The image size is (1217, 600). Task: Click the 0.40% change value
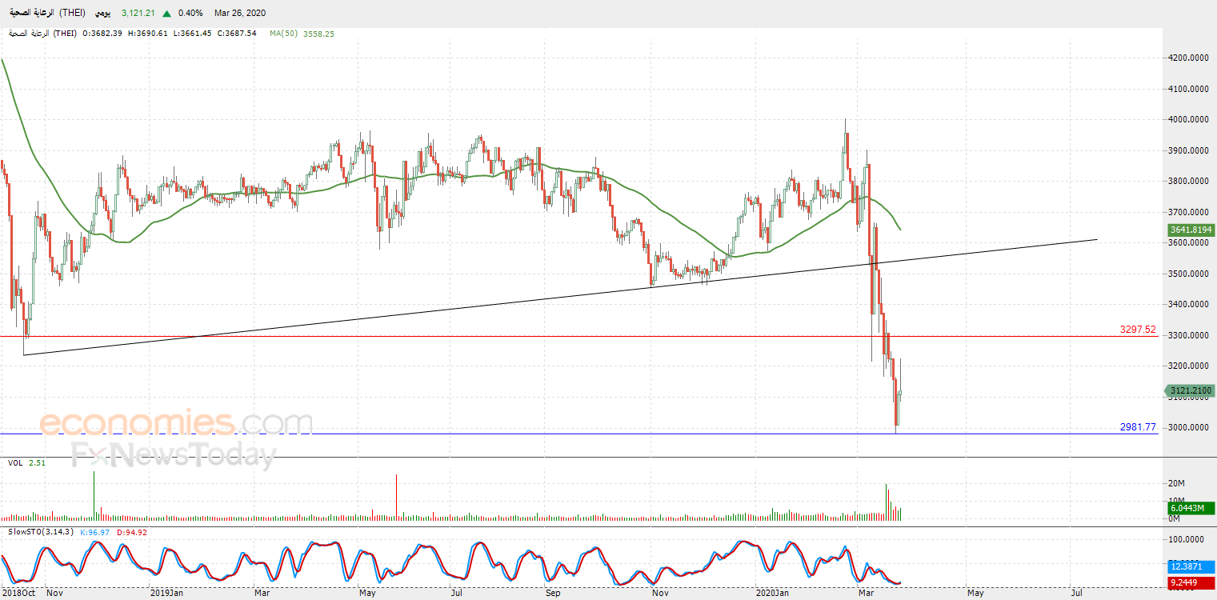click(190, 14)
